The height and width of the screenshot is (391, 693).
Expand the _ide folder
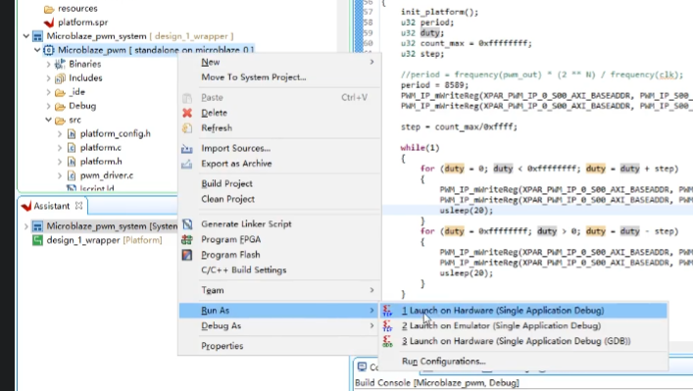point(49,92)
